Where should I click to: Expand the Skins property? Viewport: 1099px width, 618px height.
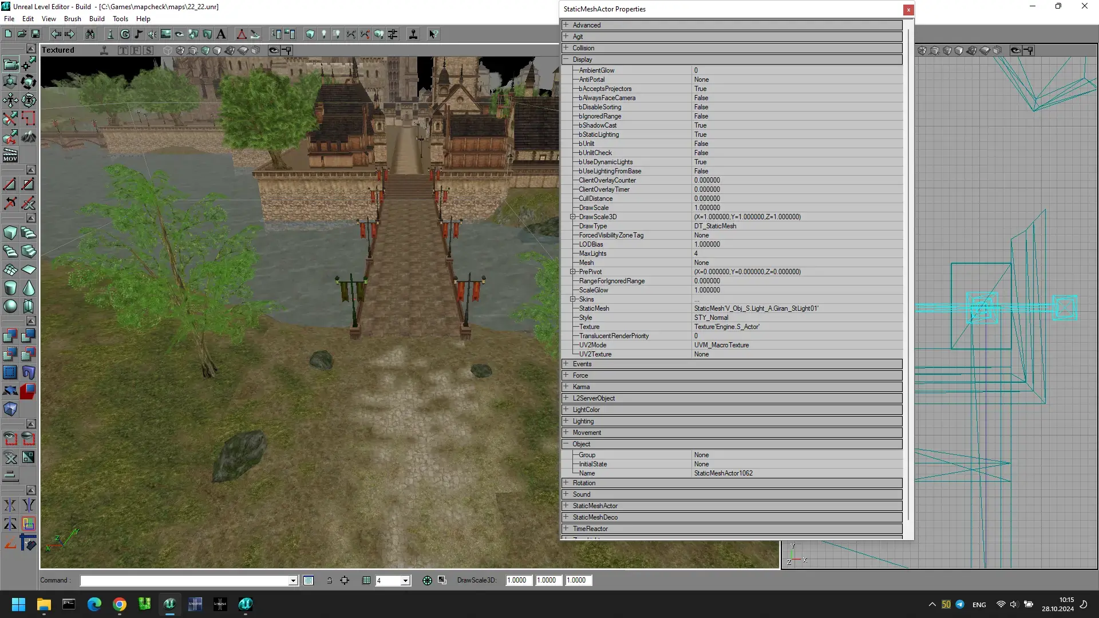click(572, 299)
